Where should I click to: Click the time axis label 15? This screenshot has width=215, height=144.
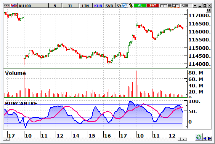tap(92, 136)
